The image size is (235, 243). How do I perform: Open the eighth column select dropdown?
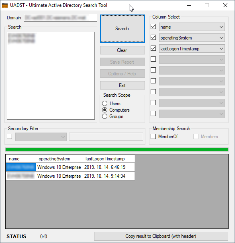pyautogui.click(x=192, y=103)
